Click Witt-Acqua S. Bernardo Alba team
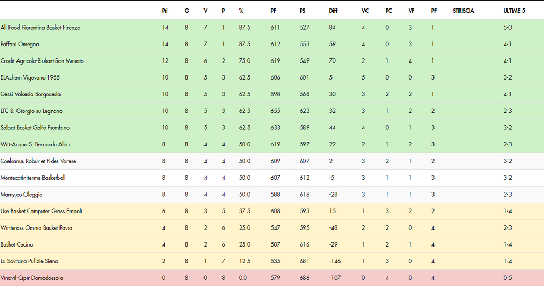The height and width of the screenshot is (290, 544). tap(35, 144)
